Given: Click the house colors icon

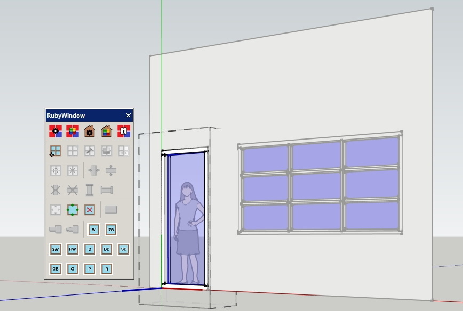Looking at the screenshot, I should tap(107, 131).
